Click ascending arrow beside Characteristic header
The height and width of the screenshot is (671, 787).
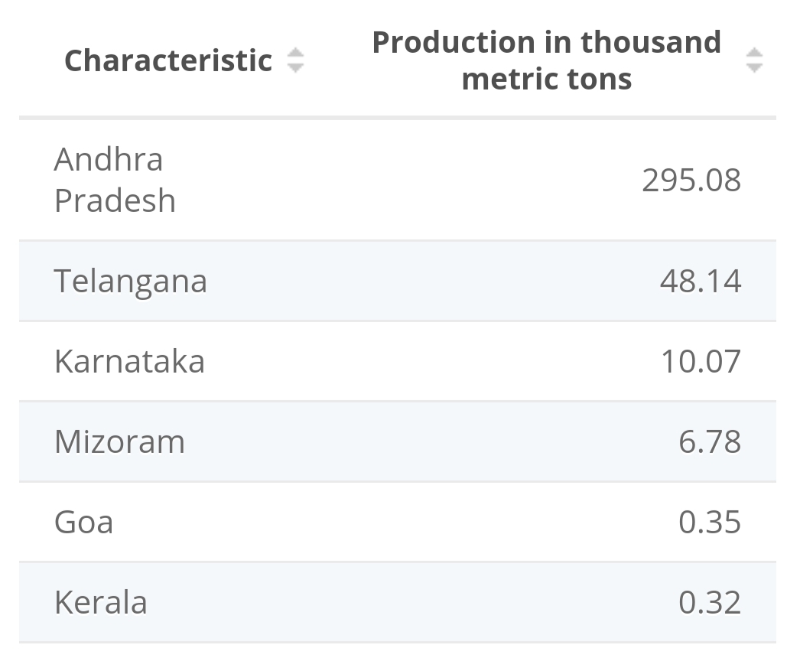coord(295,53)
